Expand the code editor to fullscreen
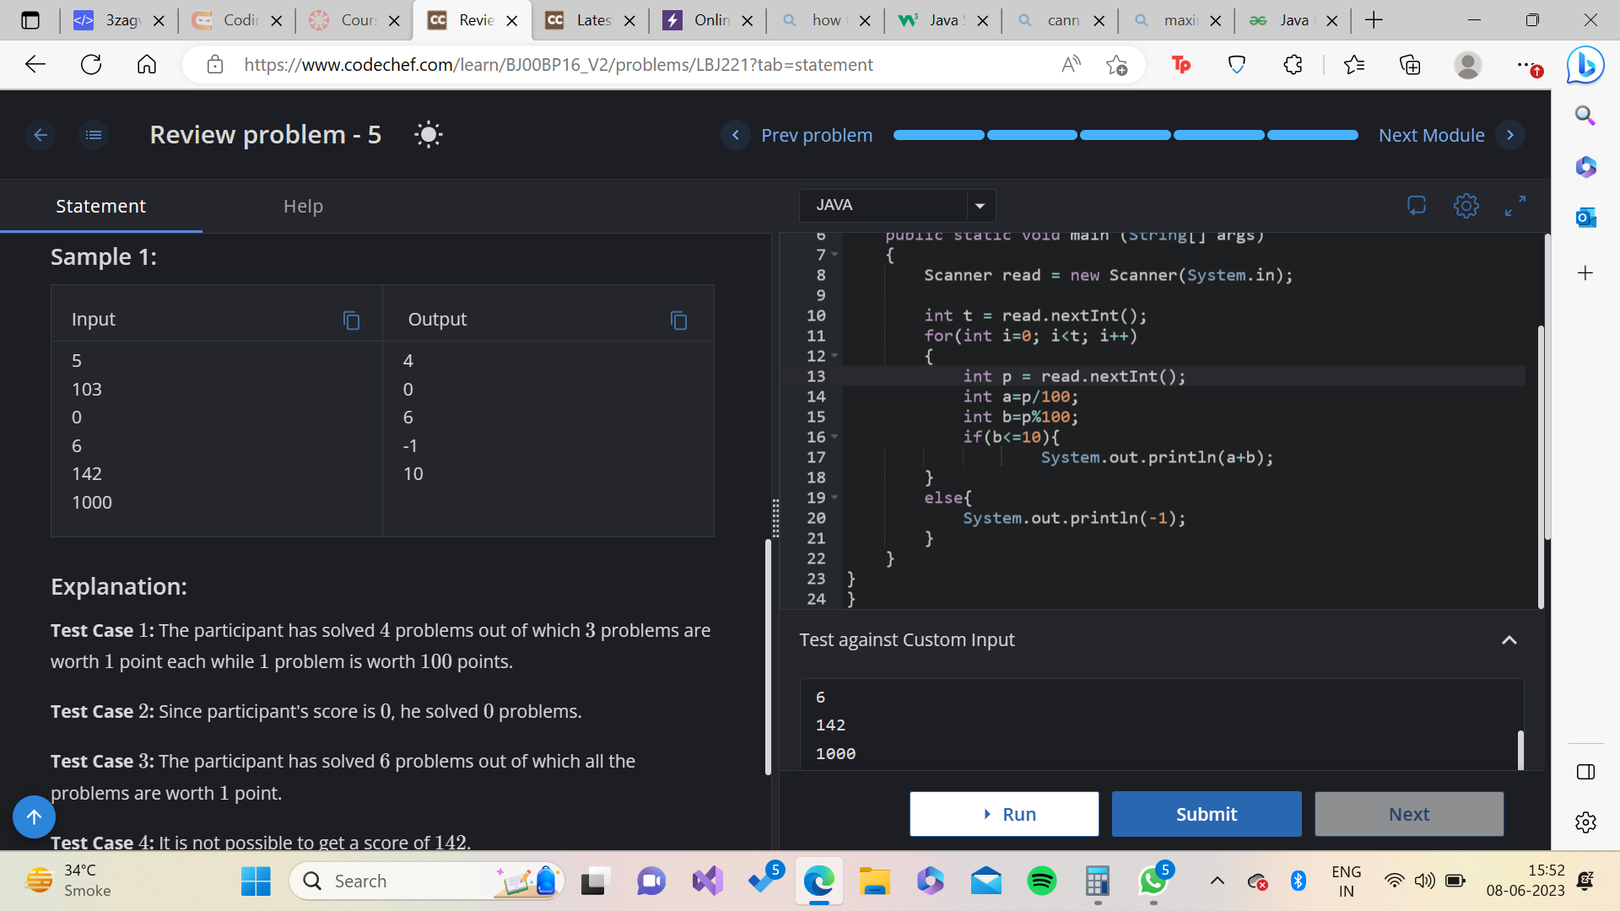The image size is (1620, 911). point(1515,205)
